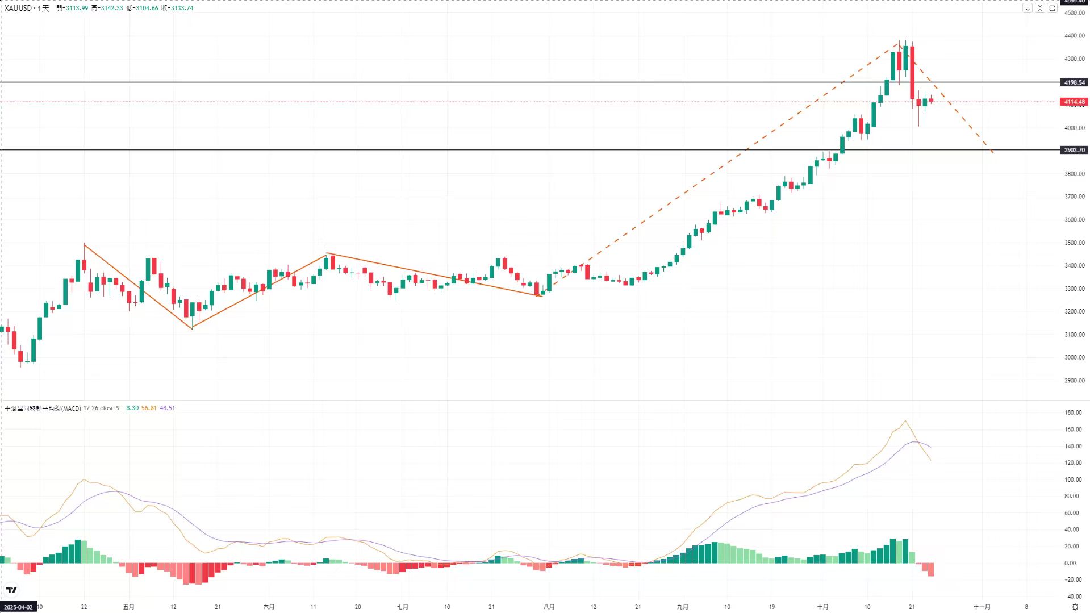
Task: Select the 3903.70 horizontal line price label
Action: tap(1074, 150)
